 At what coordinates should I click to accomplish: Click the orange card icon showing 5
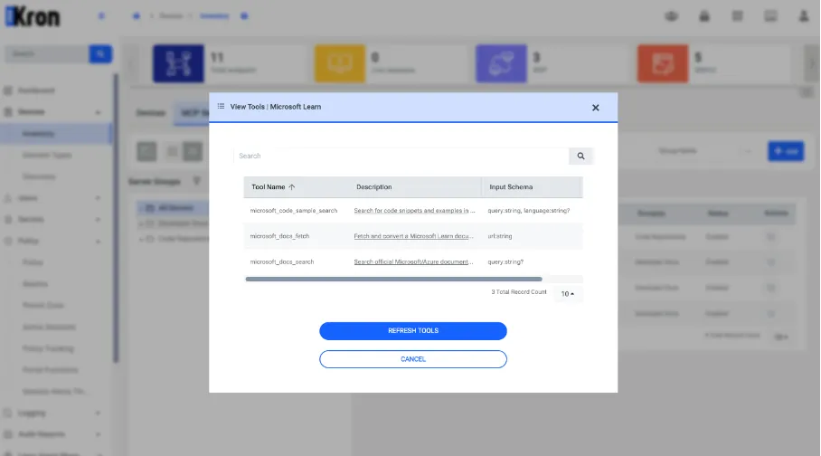tap(663, 63)
